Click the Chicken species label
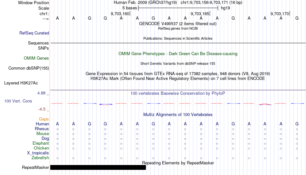The height and width of the screenshot is (175, 306). (x=41, y=148)
